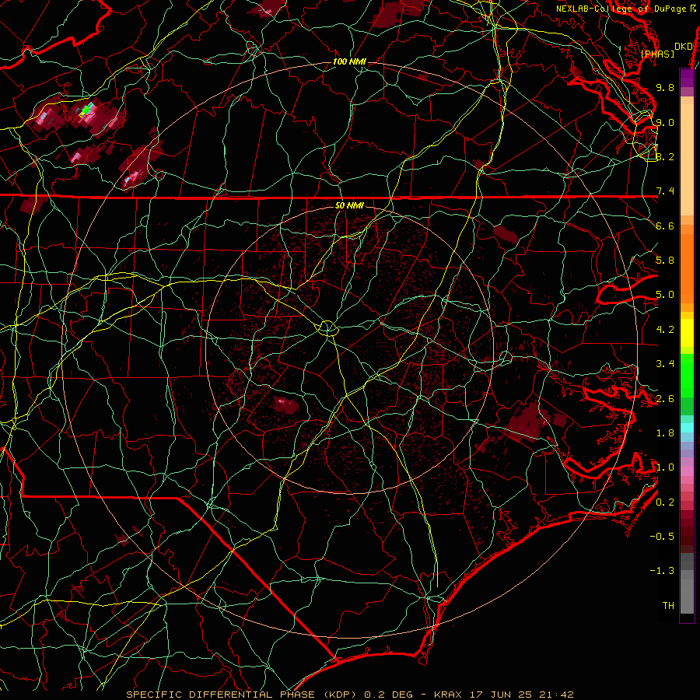Click the -1.3 value on the color scale
Image resolution: width=700 pixels, height=700 pixels.
click(662, 571)
